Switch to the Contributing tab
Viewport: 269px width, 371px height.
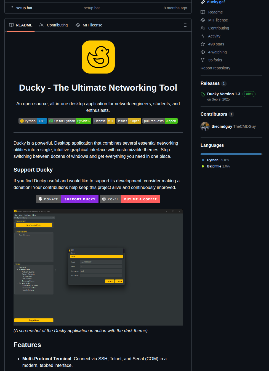click(x=54, y=25)
